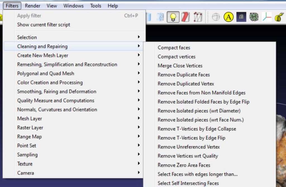The image size is (286, 187).
Task: Click the wireframe sphere trackball icon
Action: 216,17
